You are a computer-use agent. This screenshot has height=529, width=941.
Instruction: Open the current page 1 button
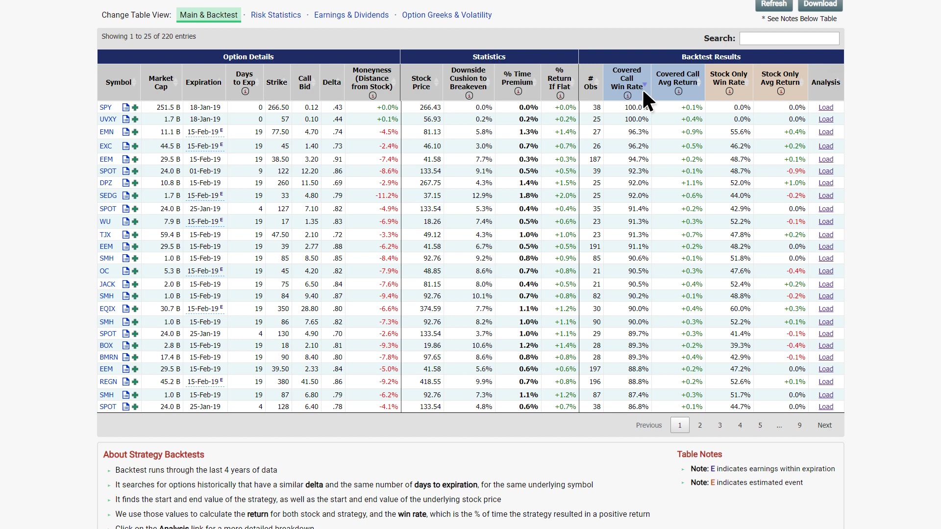pyautogui.click(x=680, y=425)
